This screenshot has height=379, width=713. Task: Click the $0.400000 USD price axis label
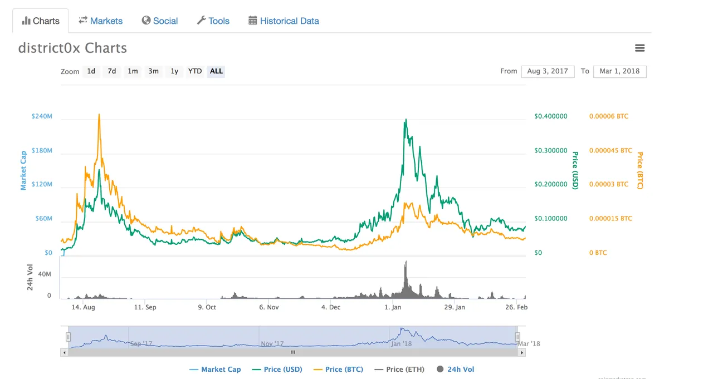coord(550,116)
